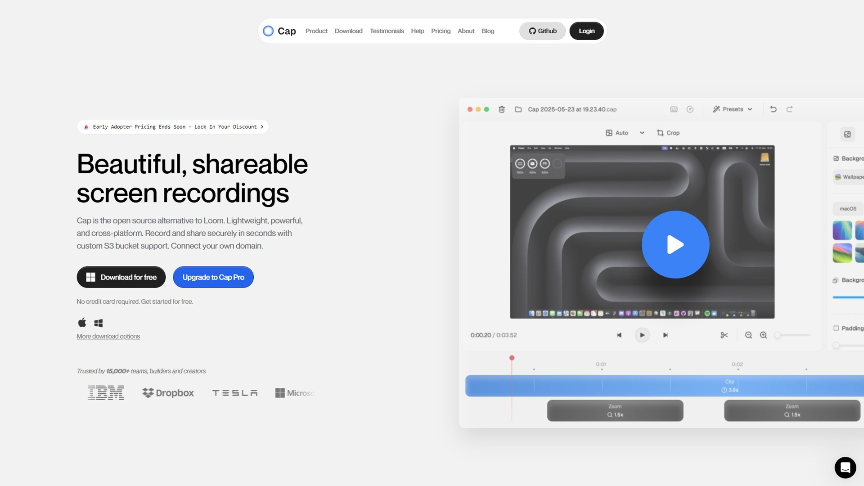Click the trash delete icon in editor
Image resolution: width=864 pixels, height=486 pixels.
[502, 109]
